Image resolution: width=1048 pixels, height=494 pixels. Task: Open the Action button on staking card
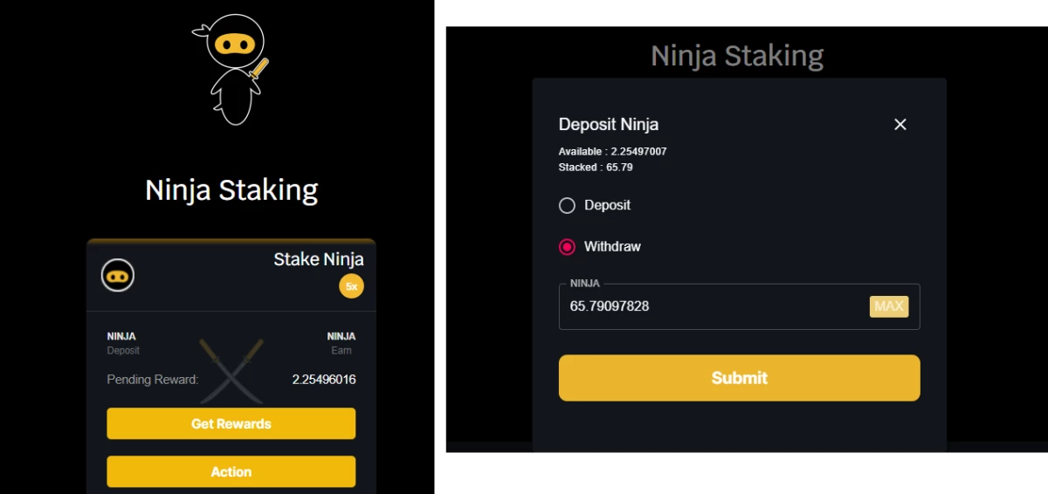point(231,471)
